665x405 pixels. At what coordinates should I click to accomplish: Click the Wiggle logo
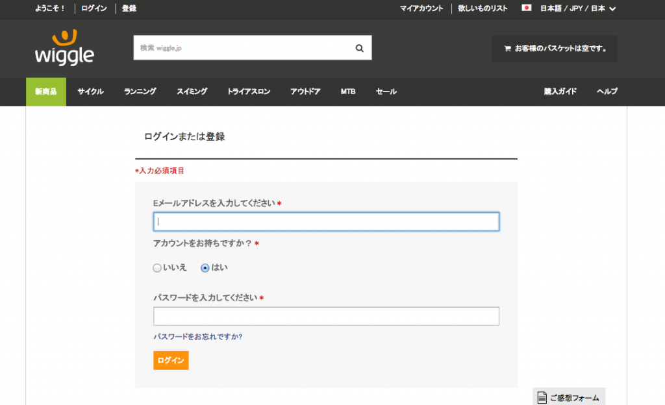point(64,48)
